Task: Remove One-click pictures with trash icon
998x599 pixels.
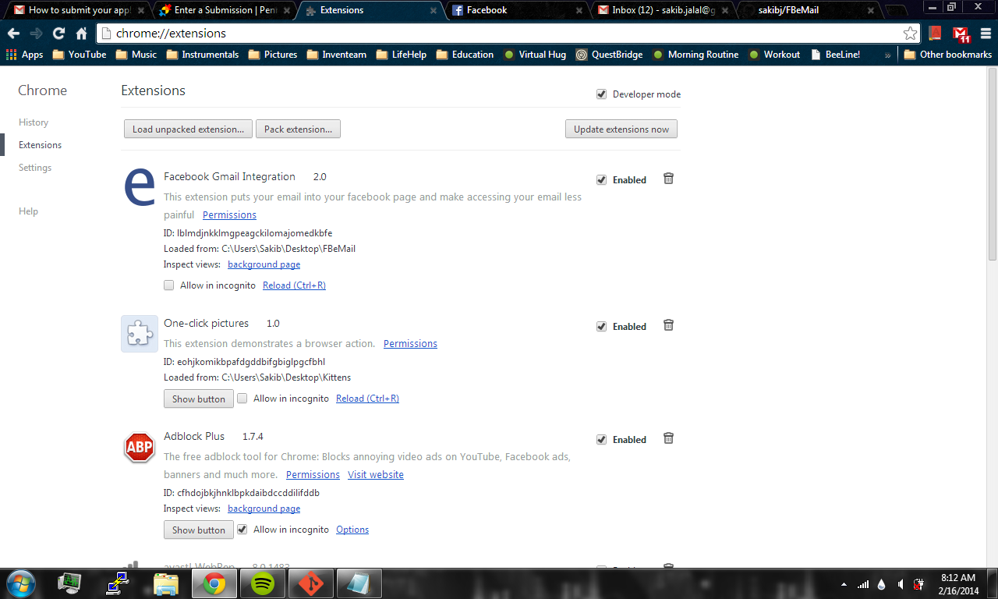Action: (x=668, y=325)
